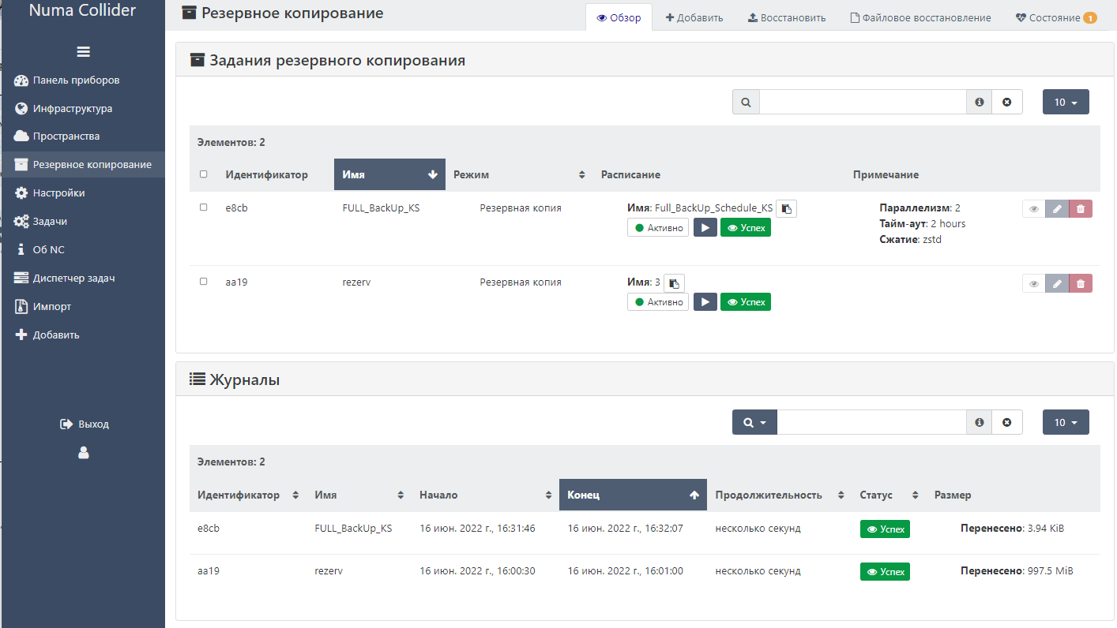The width and height of the screenshot is (1117, 628).
Task: Copy the Full_BackUp_Schedule_KS schedule name
Action: pos(786,208)
